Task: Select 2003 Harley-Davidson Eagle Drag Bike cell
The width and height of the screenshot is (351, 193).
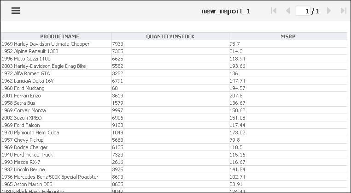Action: (x=56, y=66)
